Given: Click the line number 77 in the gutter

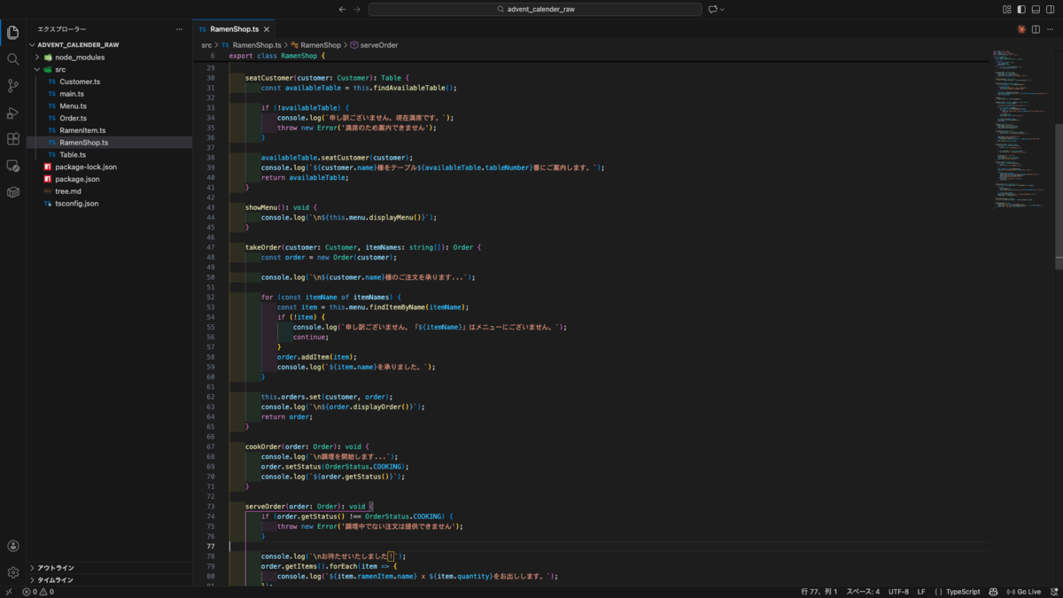Looking at the screenshot, I should (211, 547).
